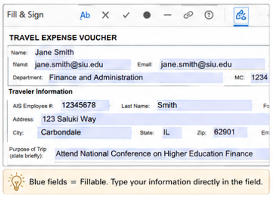Click the Last Name field with Smith
This screenshot has width=273, height=197.
204,105
